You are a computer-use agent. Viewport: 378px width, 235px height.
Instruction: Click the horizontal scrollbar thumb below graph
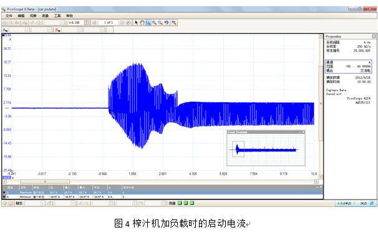pos(45,181)
